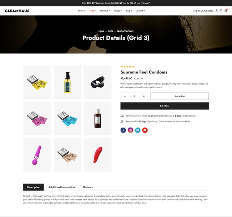Open the Reviews tab
This screenshot has width=232, height=217.
coord(88,187)
